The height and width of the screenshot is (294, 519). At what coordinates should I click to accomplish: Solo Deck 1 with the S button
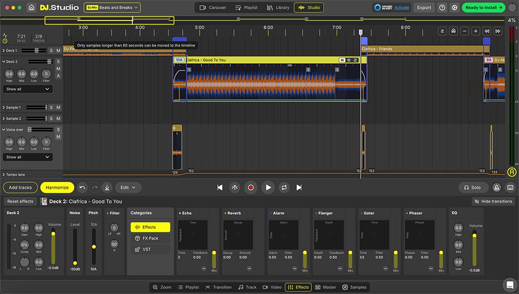(x=51, y=51)
